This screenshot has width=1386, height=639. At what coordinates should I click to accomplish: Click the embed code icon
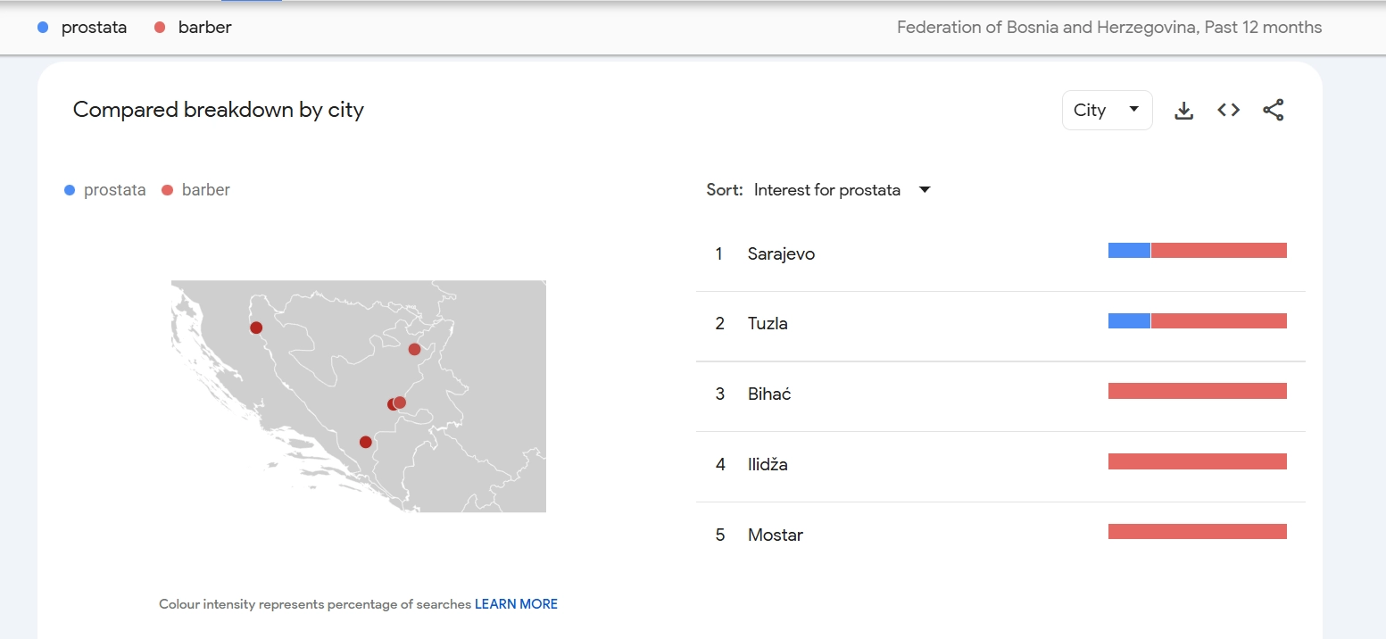1228,111
